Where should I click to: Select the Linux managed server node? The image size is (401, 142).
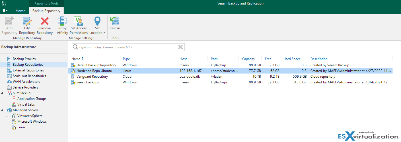[21, 127]
